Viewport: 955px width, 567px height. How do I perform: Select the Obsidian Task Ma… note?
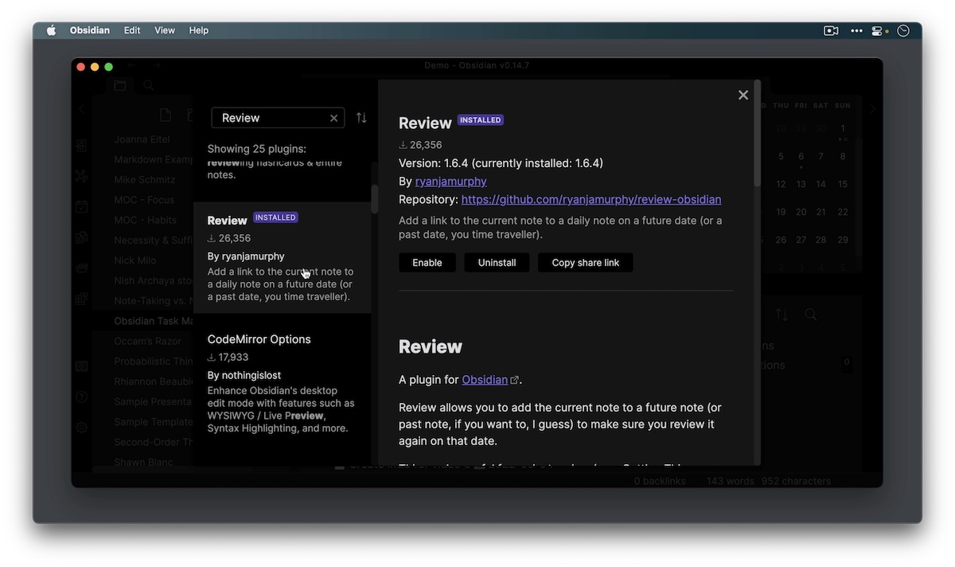(154, 321)
